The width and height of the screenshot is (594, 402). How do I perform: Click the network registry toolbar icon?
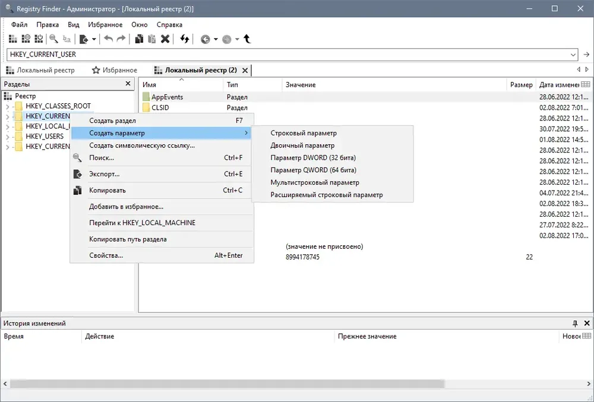click(26, 39)
